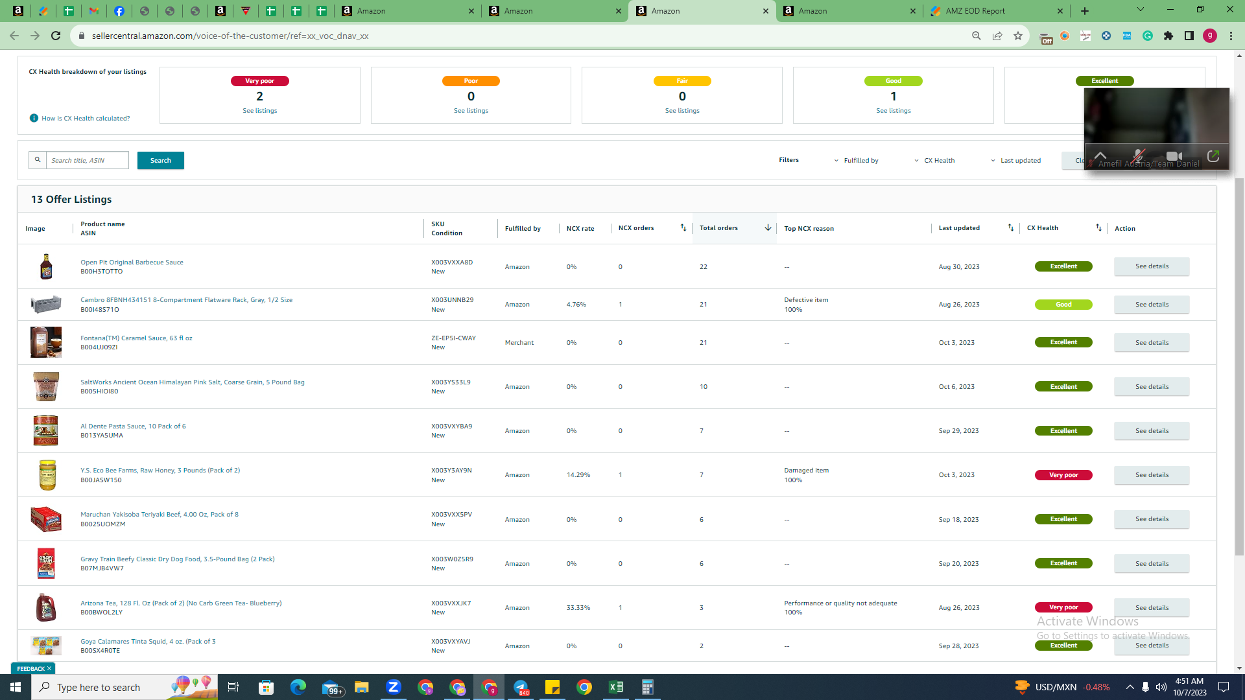Open Al Dente Pasta Sauce product link
This screenshot has height=700, width=1245.
pyautogui.click(x=133, y=426)
